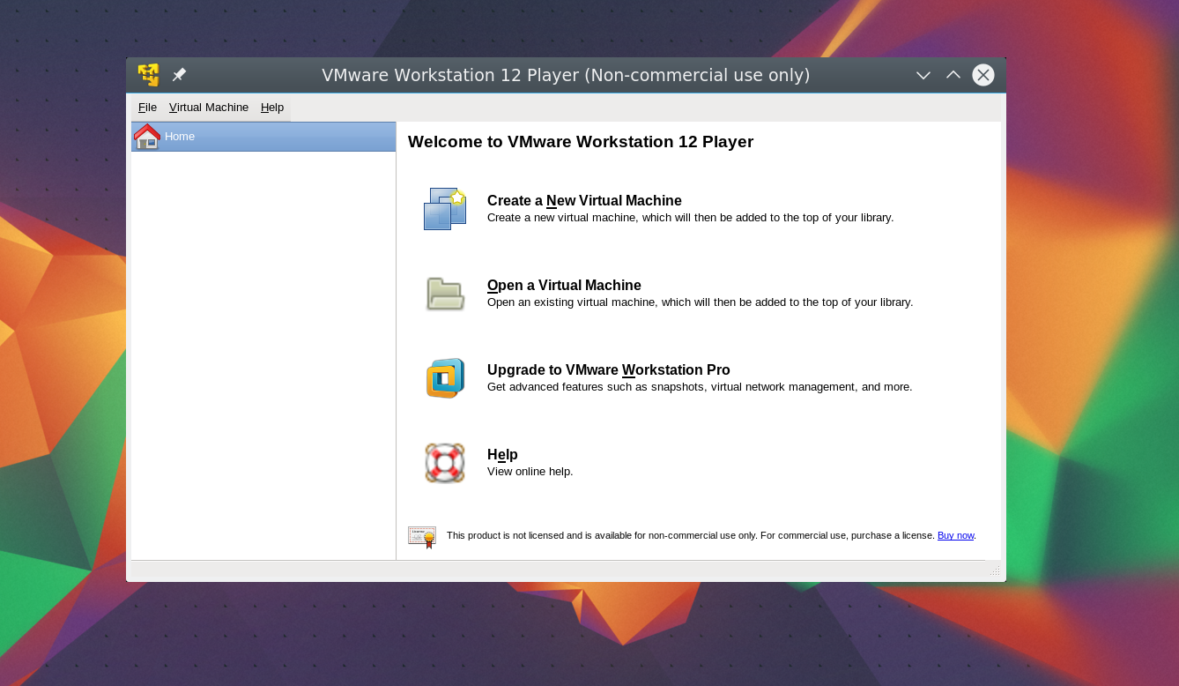Viewport: 1179px width, 686px height.
Task: Open the Virtual Machine menu
Action: coord(209,108)
